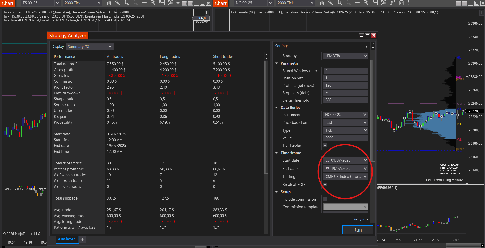This screenshot has width=485, height=248.
Task: Open Indicators icon in NQ chart
Action: pyautogui.click(x=384, y=3)
